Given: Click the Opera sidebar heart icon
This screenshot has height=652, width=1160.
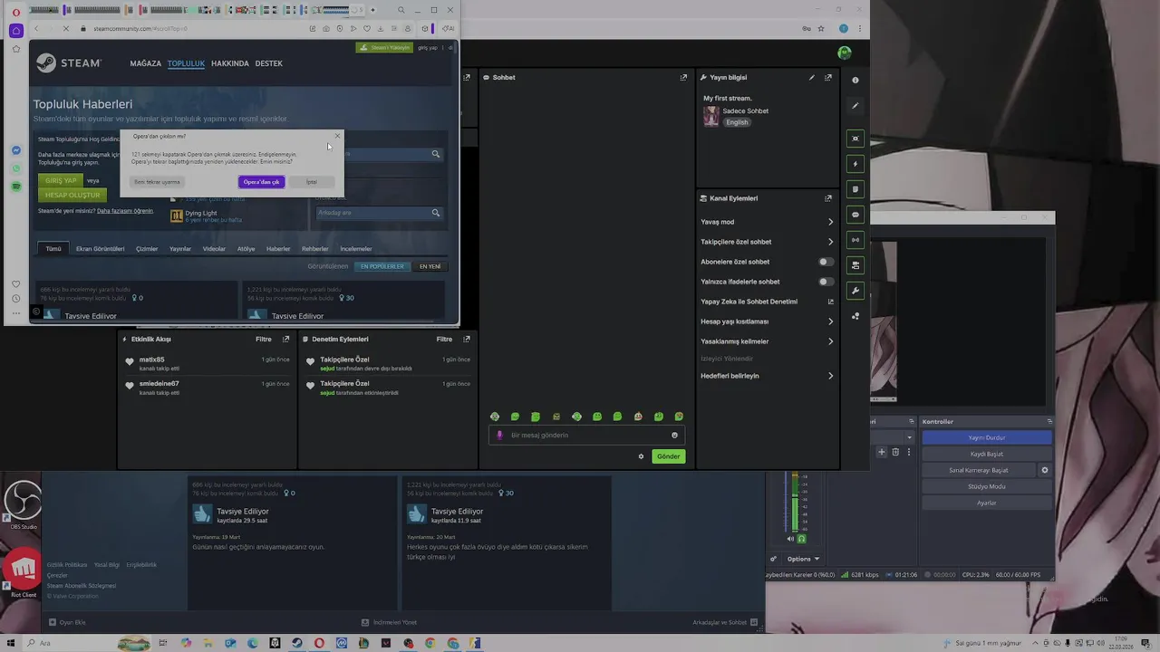Looking at the screenshot, I should pyautogui.click(x=16, y=283).
